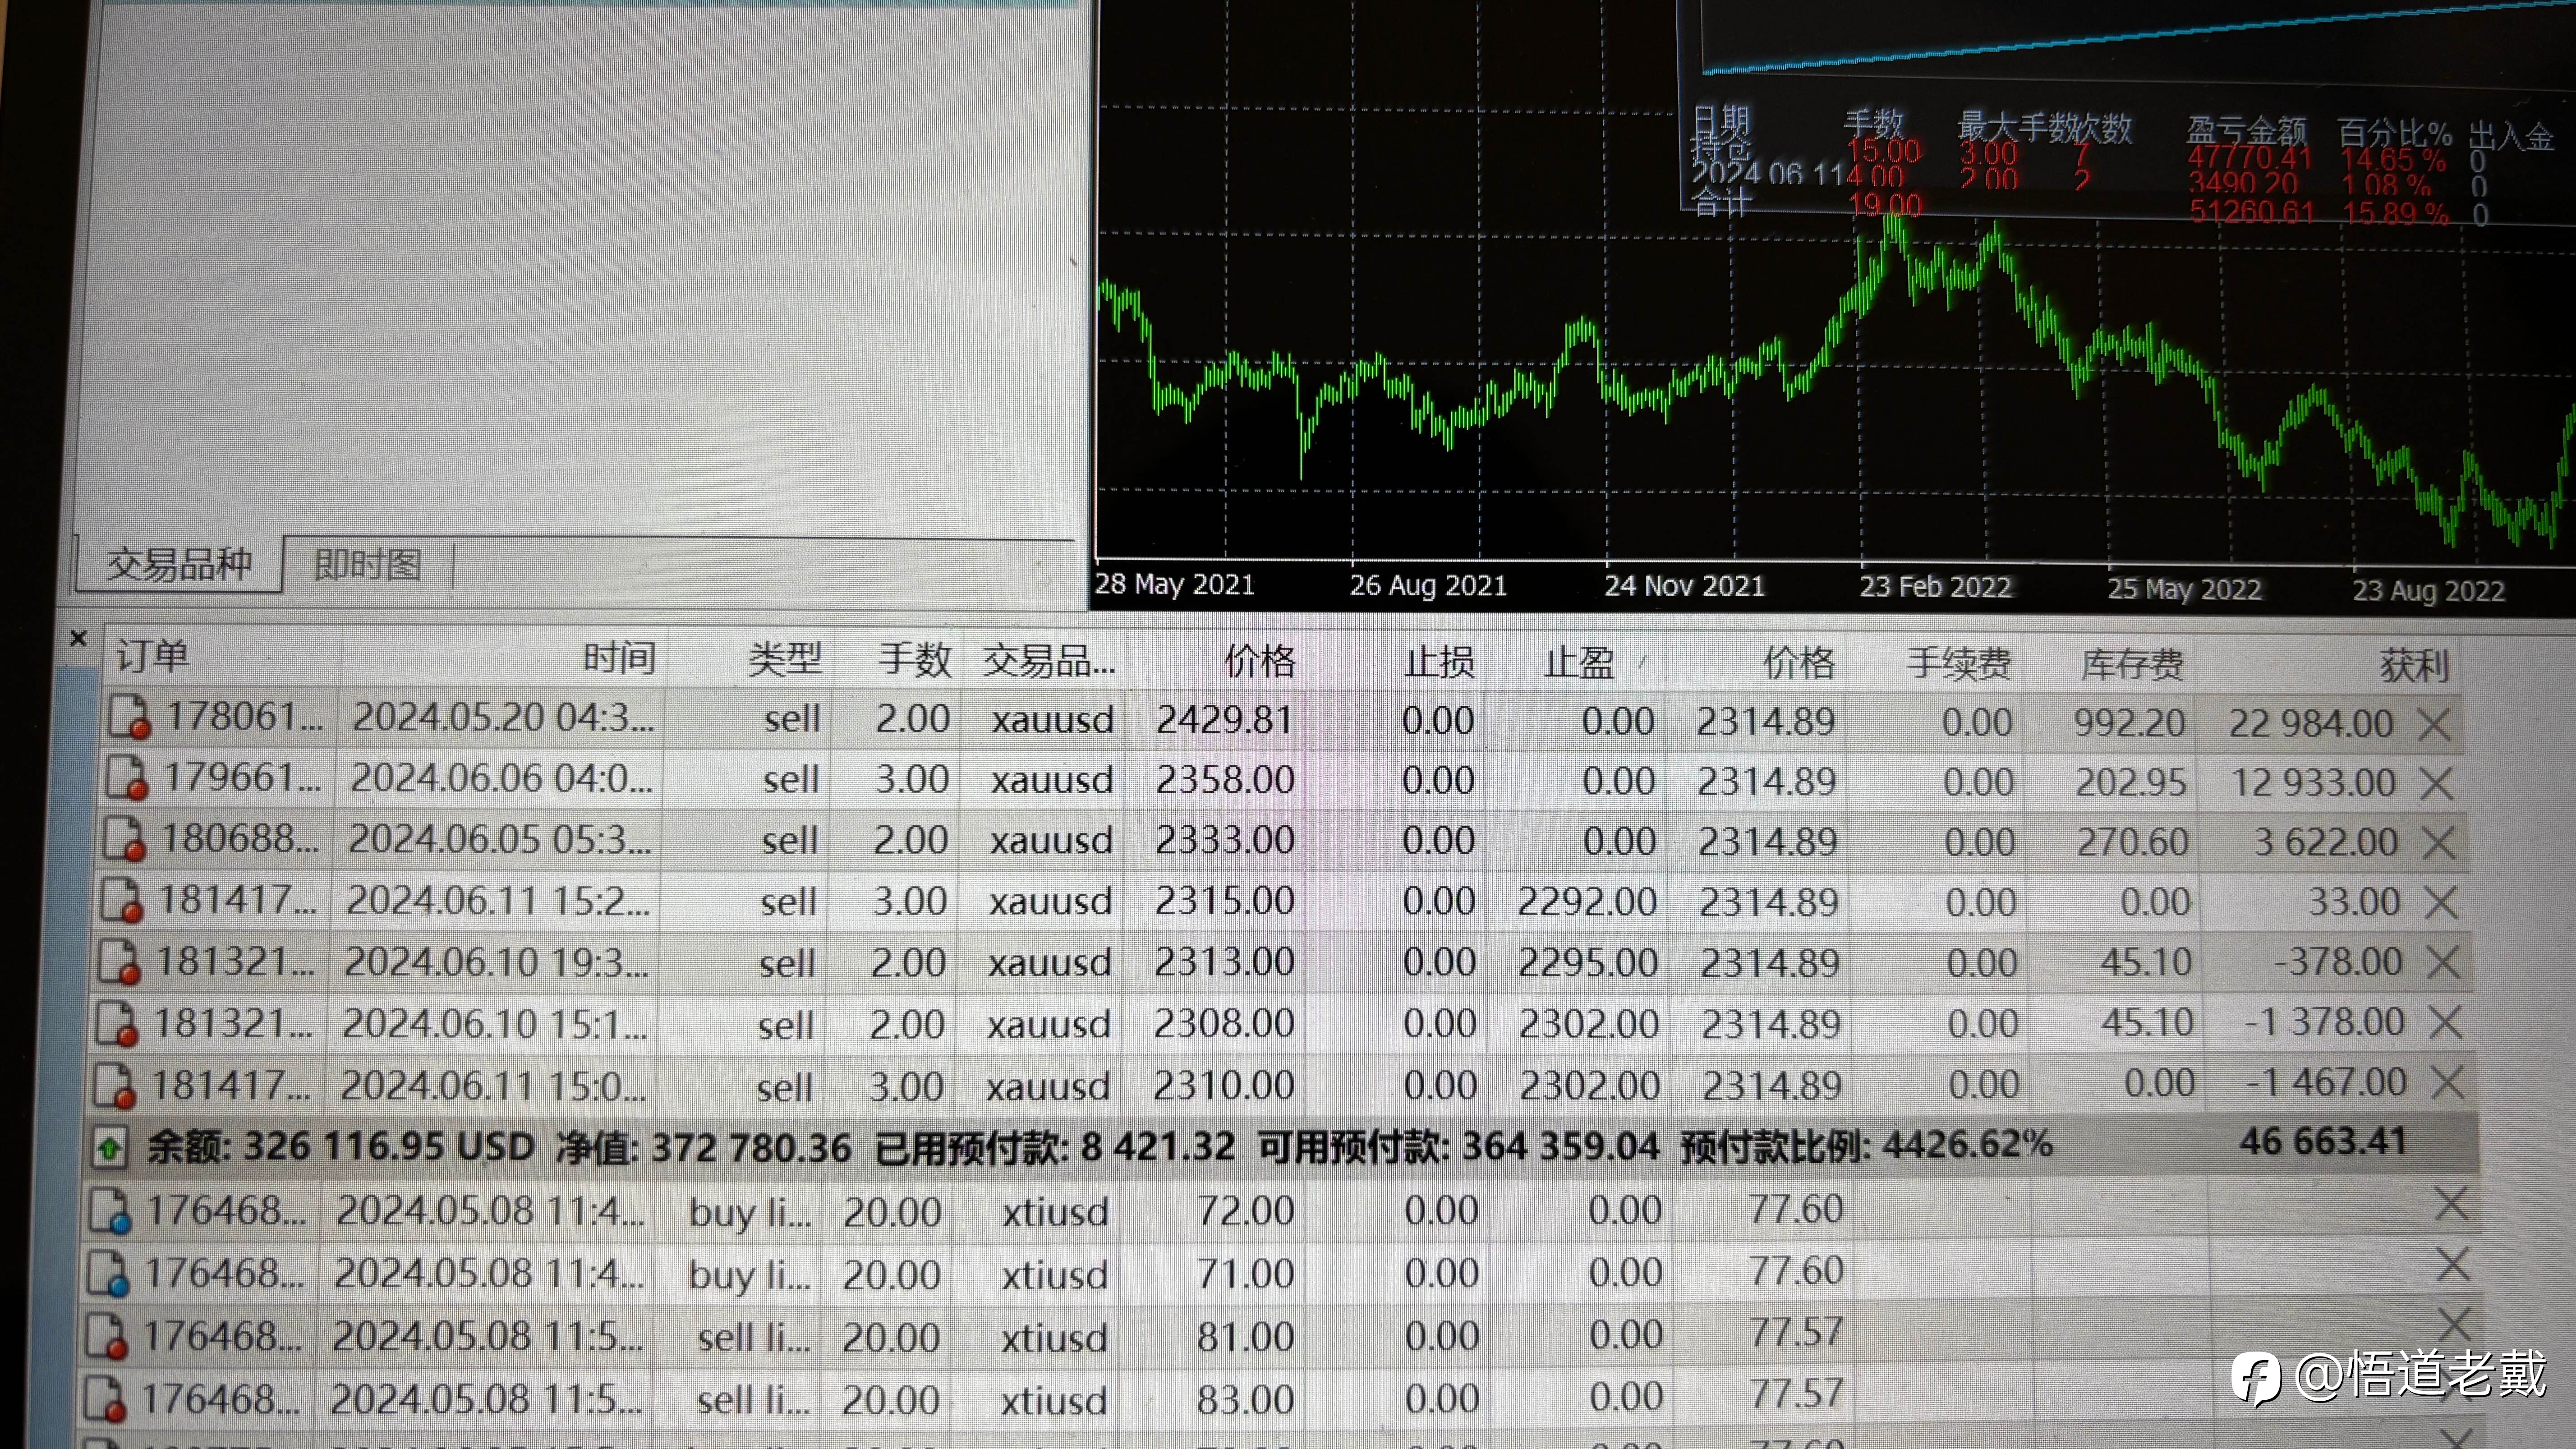
Task: Select swap value 202.95
Action: point(2131,783)
